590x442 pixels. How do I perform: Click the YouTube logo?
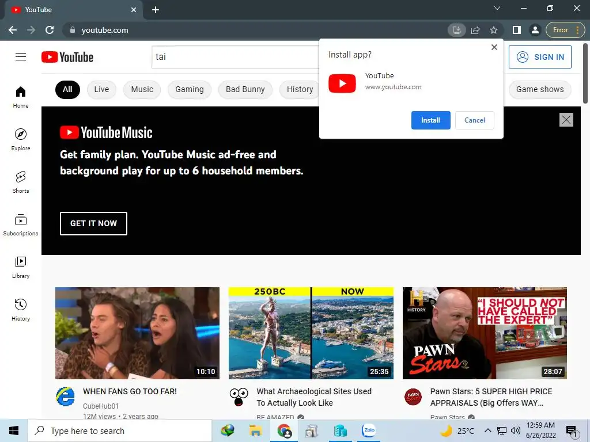(67, 57)
